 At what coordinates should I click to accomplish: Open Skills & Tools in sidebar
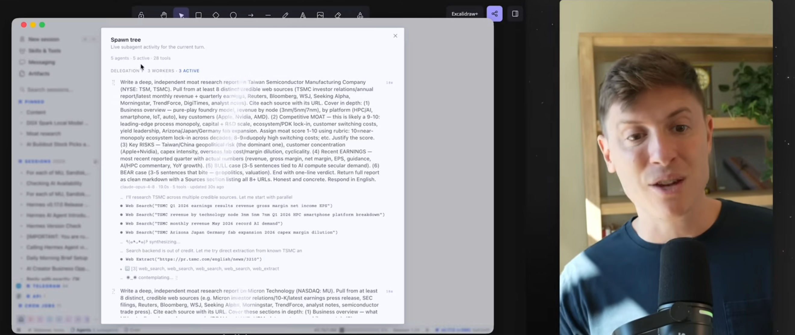(x=44, y=51)
